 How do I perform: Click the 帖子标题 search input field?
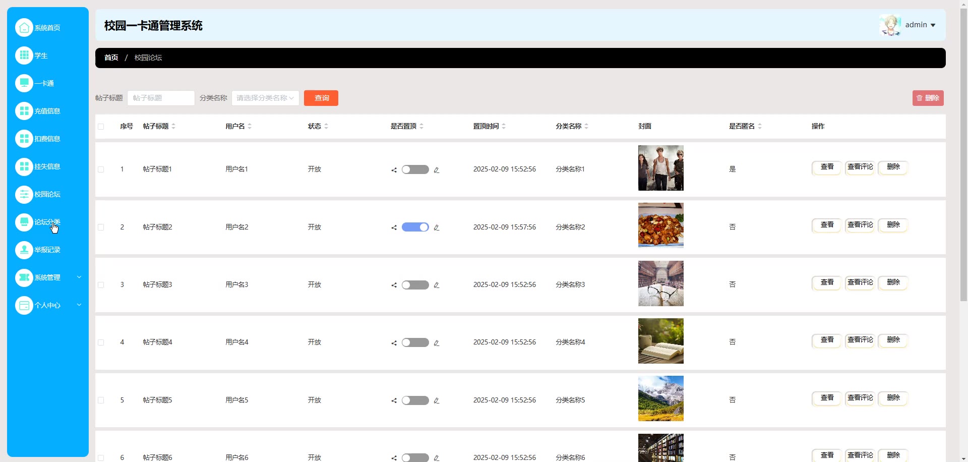pyautogui.click(x=161, y=98)
